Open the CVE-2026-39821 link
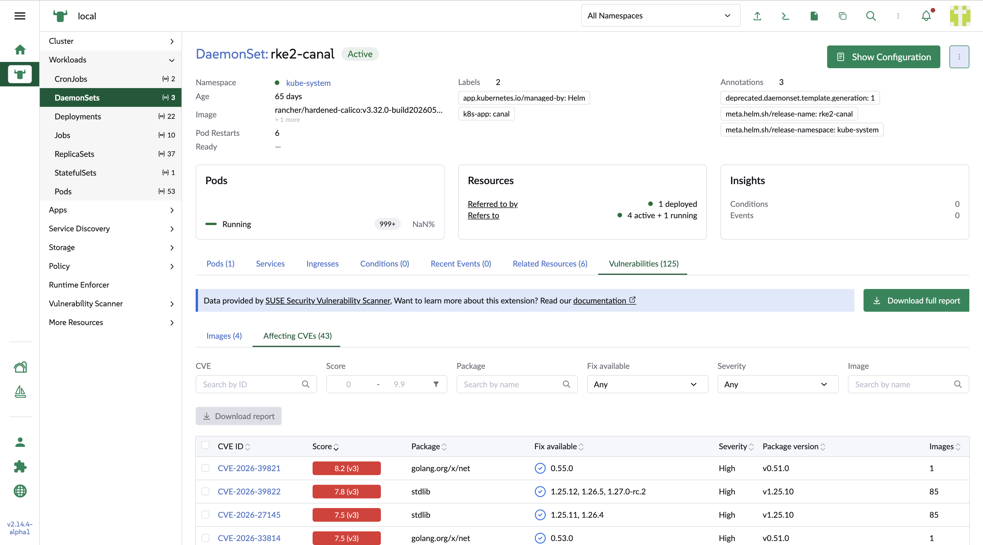This screenshot has height=545, width=983. (x=249, y=468)
